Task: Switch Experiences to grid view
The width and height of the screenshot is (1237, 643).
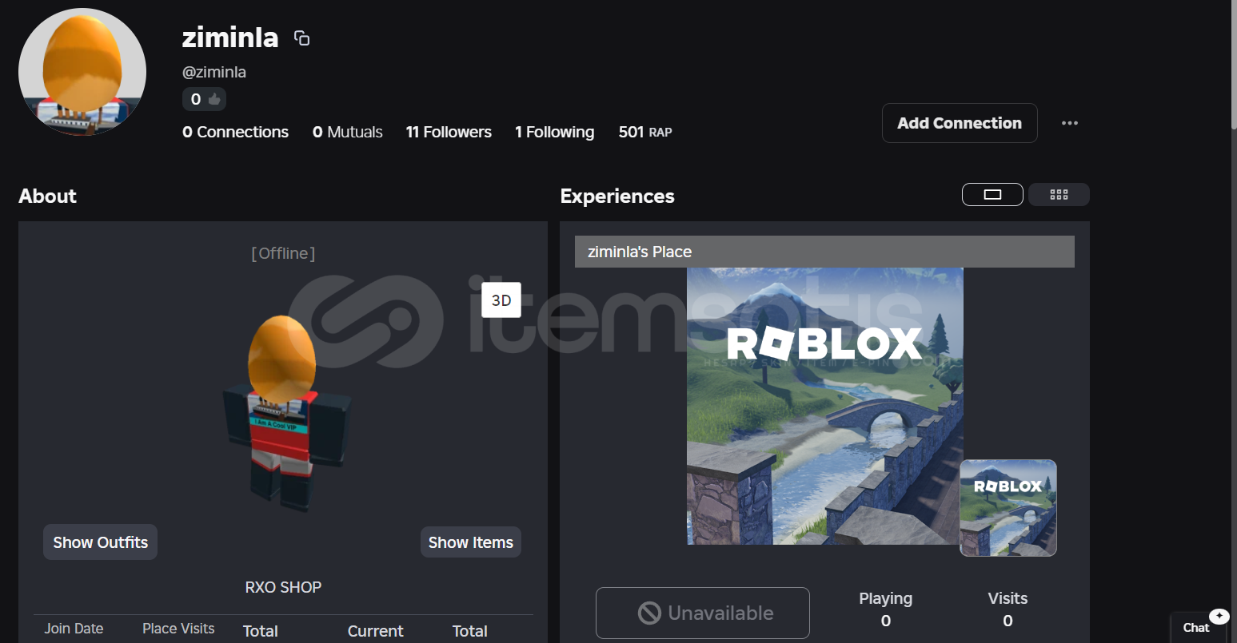Action: click(x=1059, y=194)
